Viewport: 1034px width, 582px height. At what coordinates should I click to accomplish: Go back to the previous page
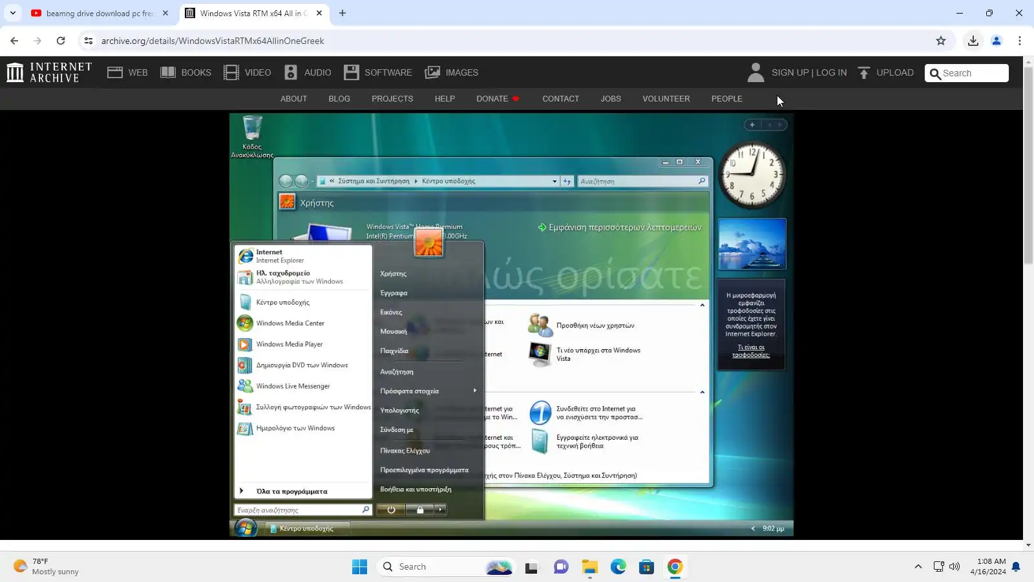(x=14, y=41)
